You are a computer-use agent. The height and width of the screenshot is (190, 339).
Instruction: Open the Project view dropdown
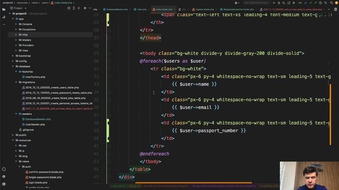coord(18,8)
